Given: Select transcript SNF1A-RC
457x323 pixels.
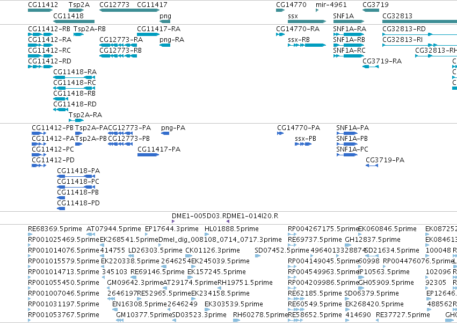Looking at the screenshot, I should 349,56.
